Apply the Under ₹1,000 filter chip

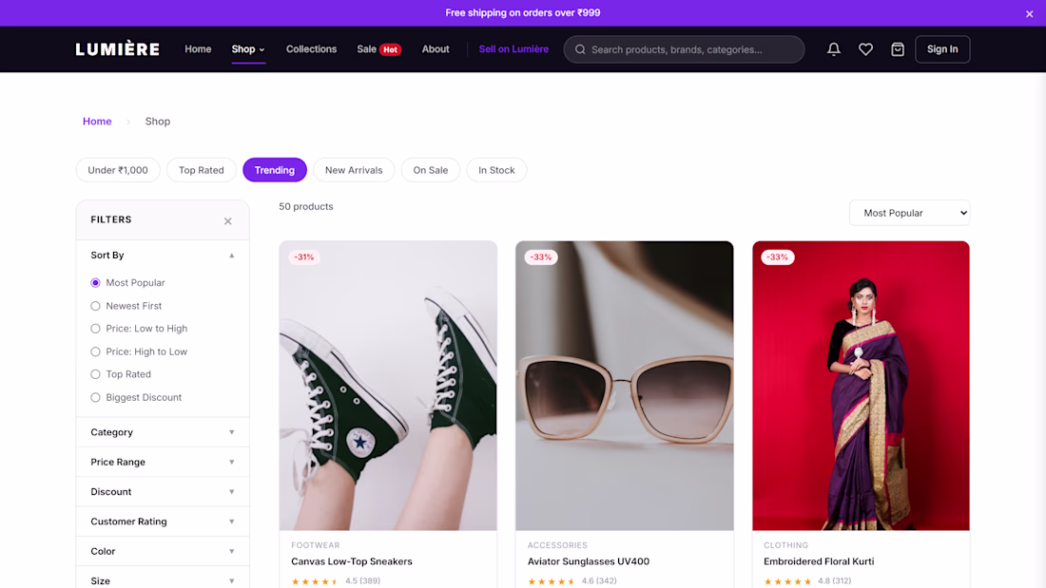tap(118, 170)
